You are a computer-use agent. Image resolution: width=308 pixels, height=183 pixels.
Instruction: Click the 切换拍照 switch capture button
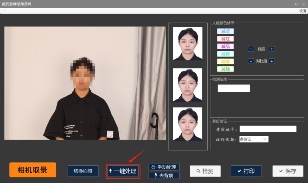pyautogui.click(x=83, y=171)
